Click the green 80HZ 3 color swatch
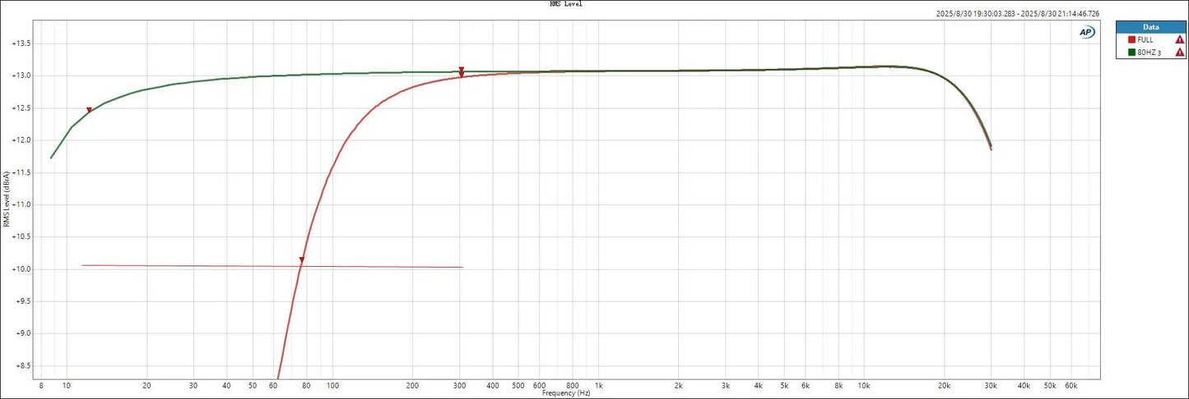The image size is (1189, 399). (x=1131, y=52)
